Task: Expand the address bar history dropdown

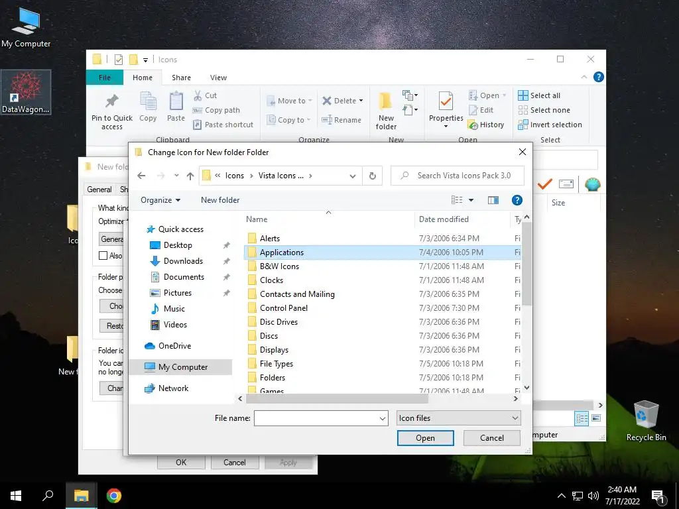Action: click(x=353, y=176)
